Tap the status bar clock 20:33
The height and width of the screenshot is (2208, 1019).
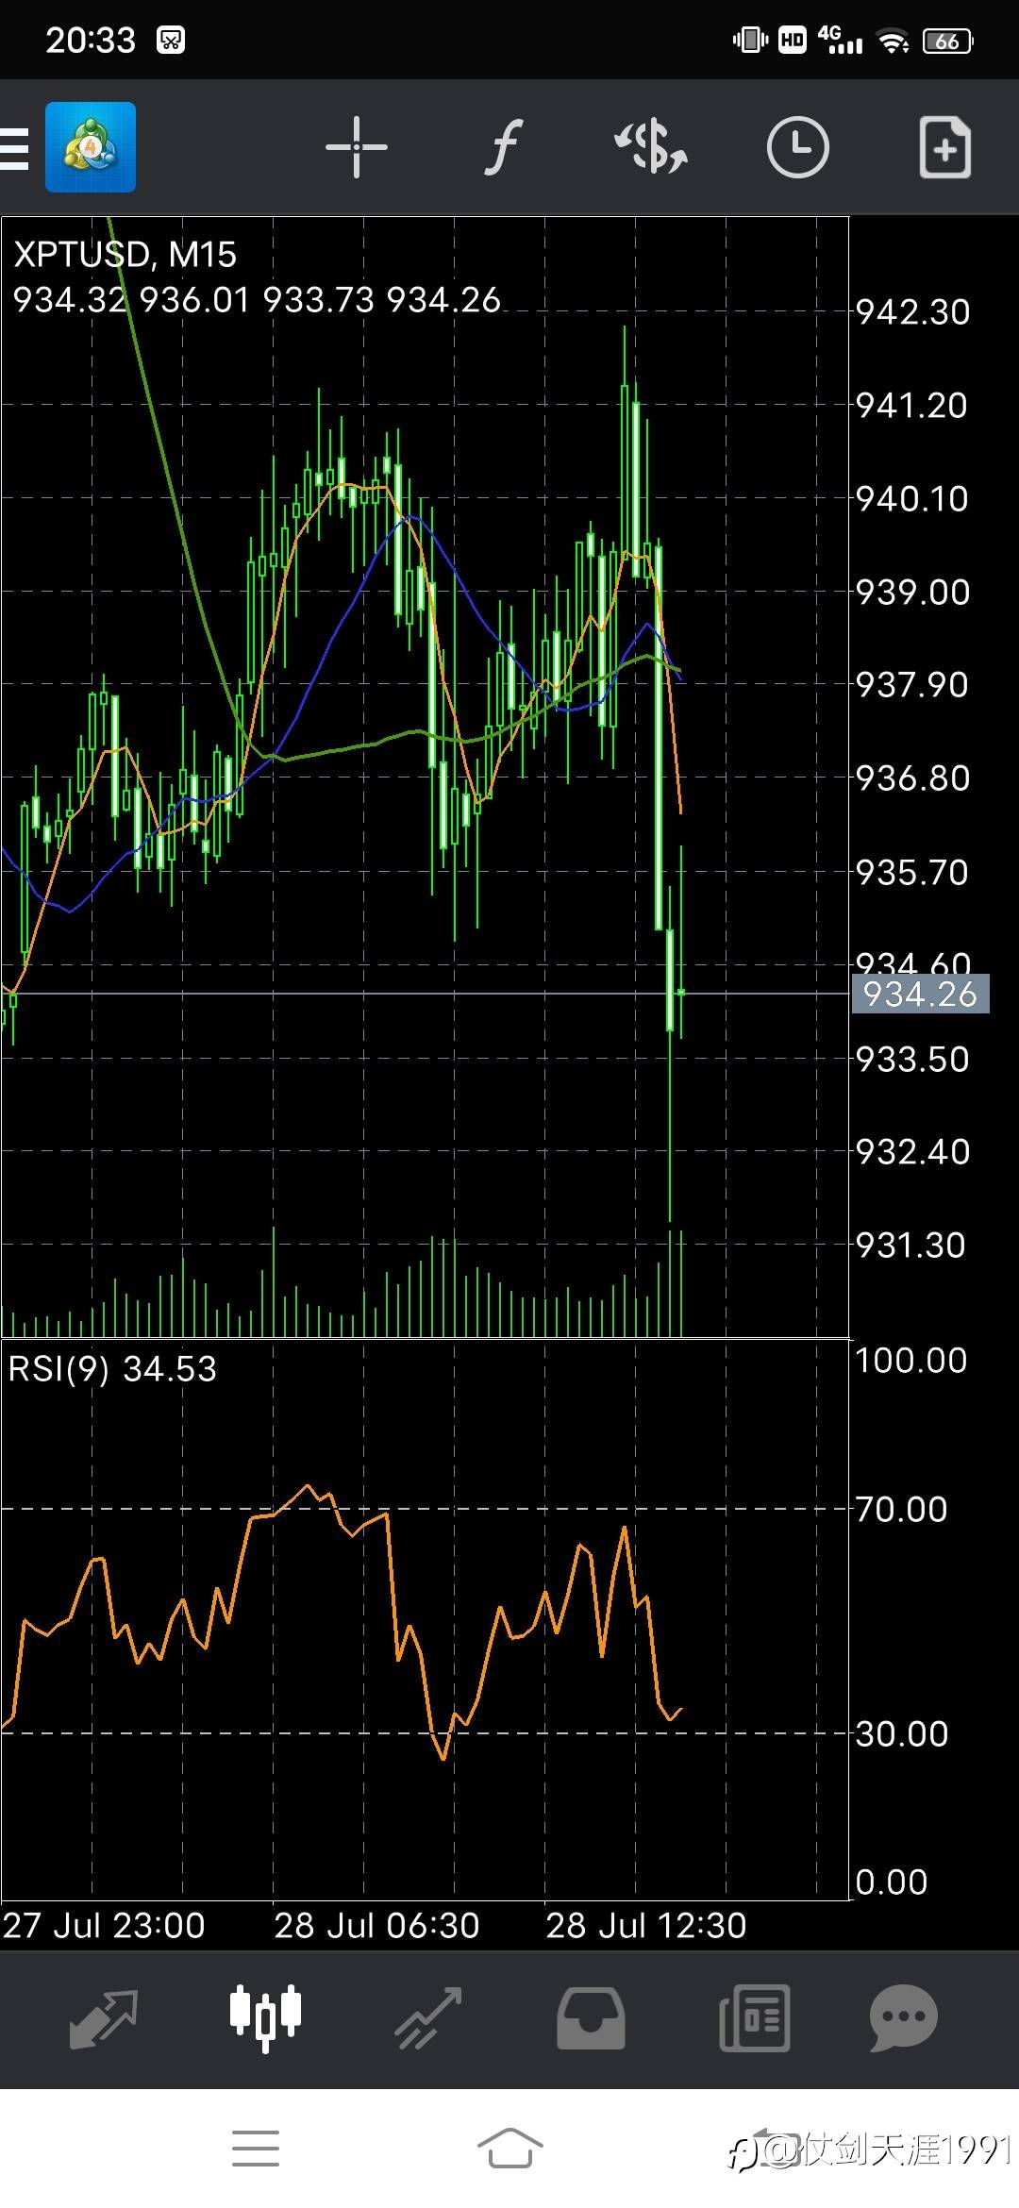pyautogui.click(x=91, y=40)
